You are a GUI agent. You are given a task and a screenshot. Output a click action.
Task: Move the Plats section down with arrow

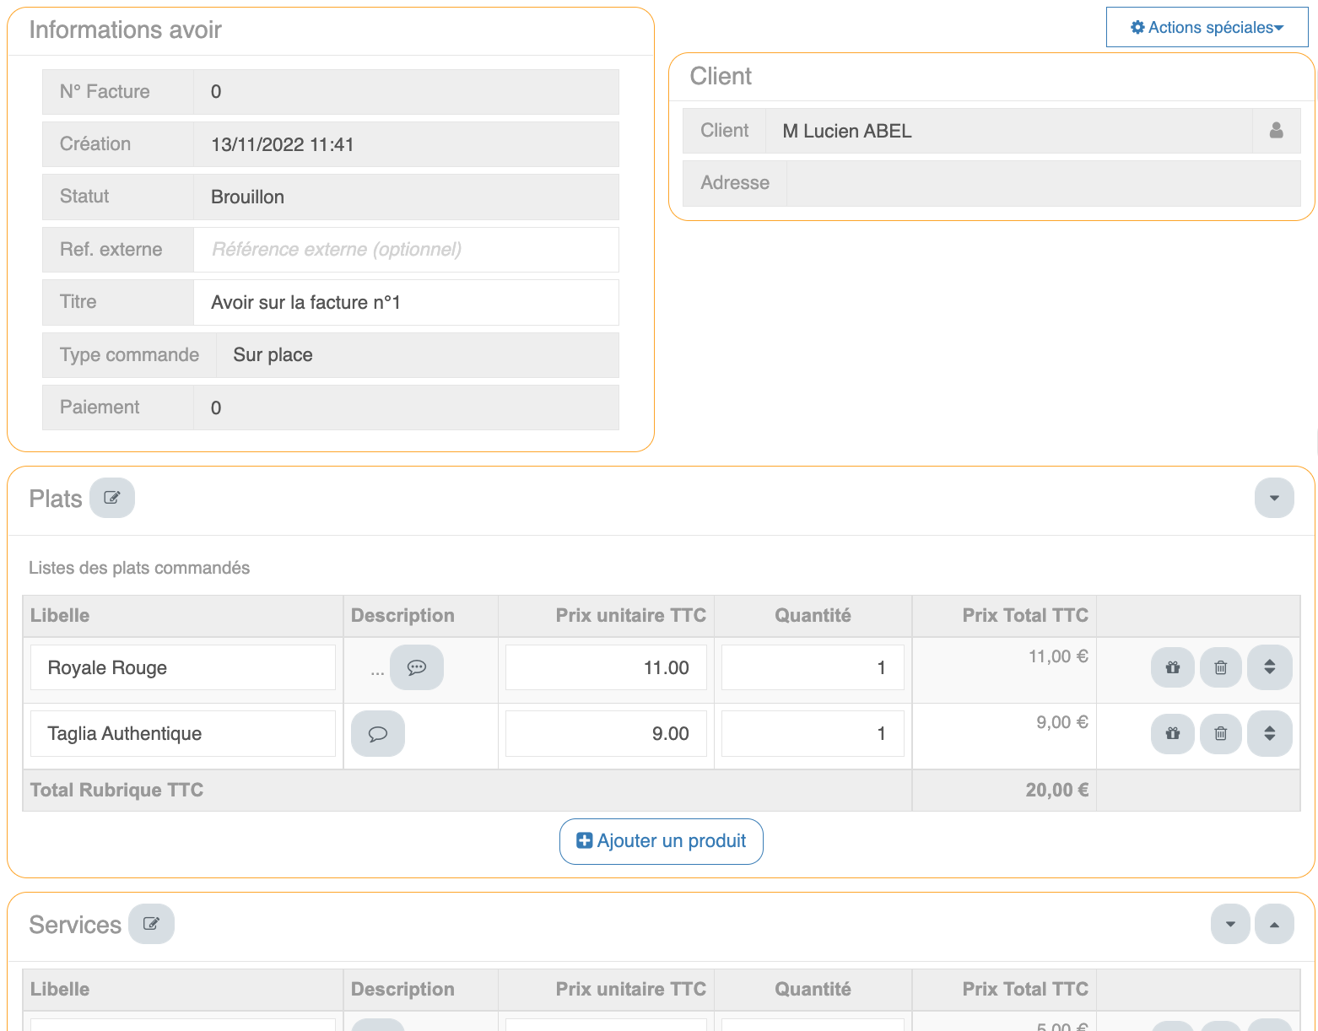coord(1273,498)
